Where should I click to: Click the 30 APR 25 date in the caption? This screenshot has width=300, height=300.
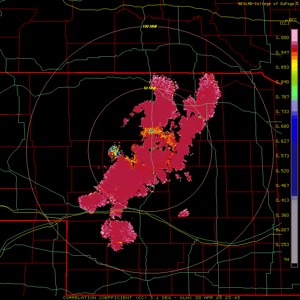tap(208, 298)
